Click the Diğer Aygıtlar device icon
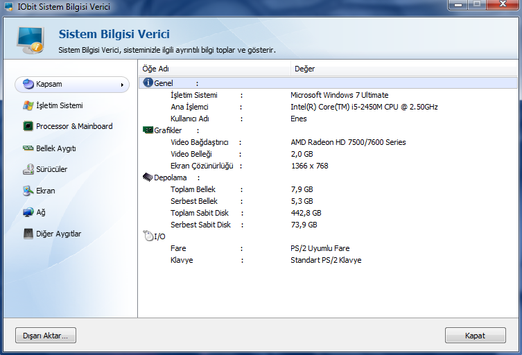The height and width of the screenshot is (355, 522). (28, 234)
